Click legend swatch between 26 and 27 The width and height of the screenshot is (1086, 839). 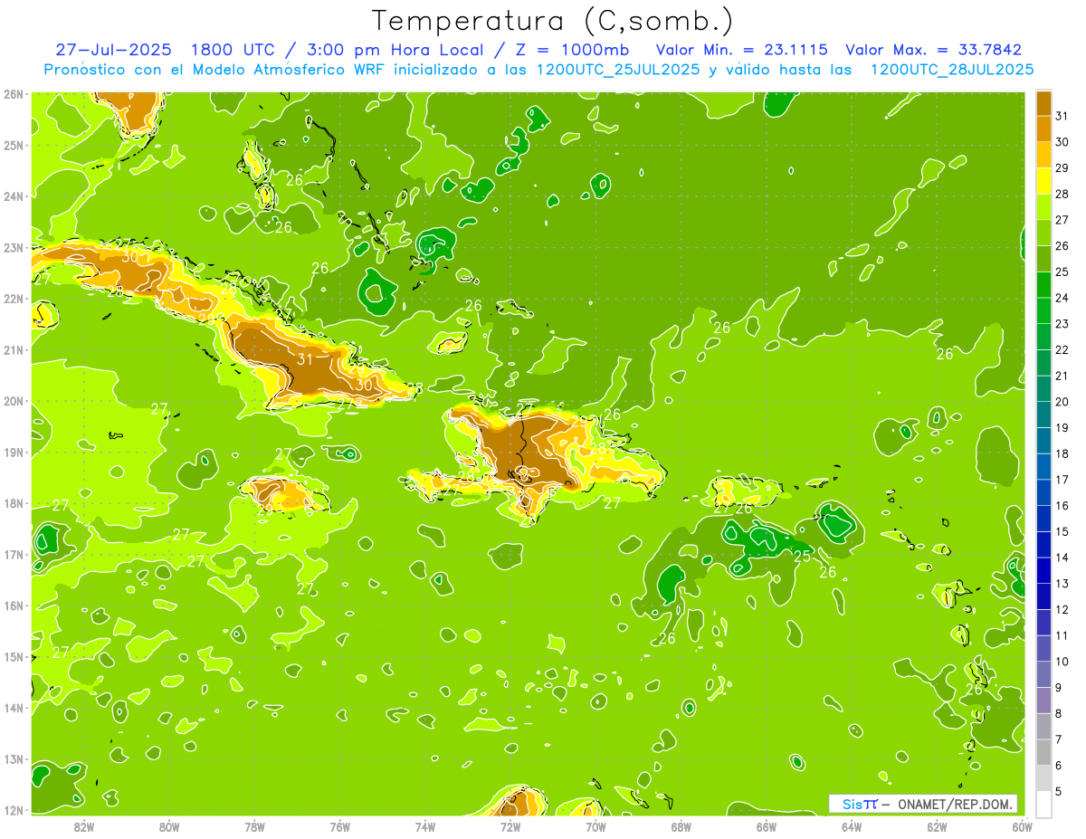click(1043, 233)
